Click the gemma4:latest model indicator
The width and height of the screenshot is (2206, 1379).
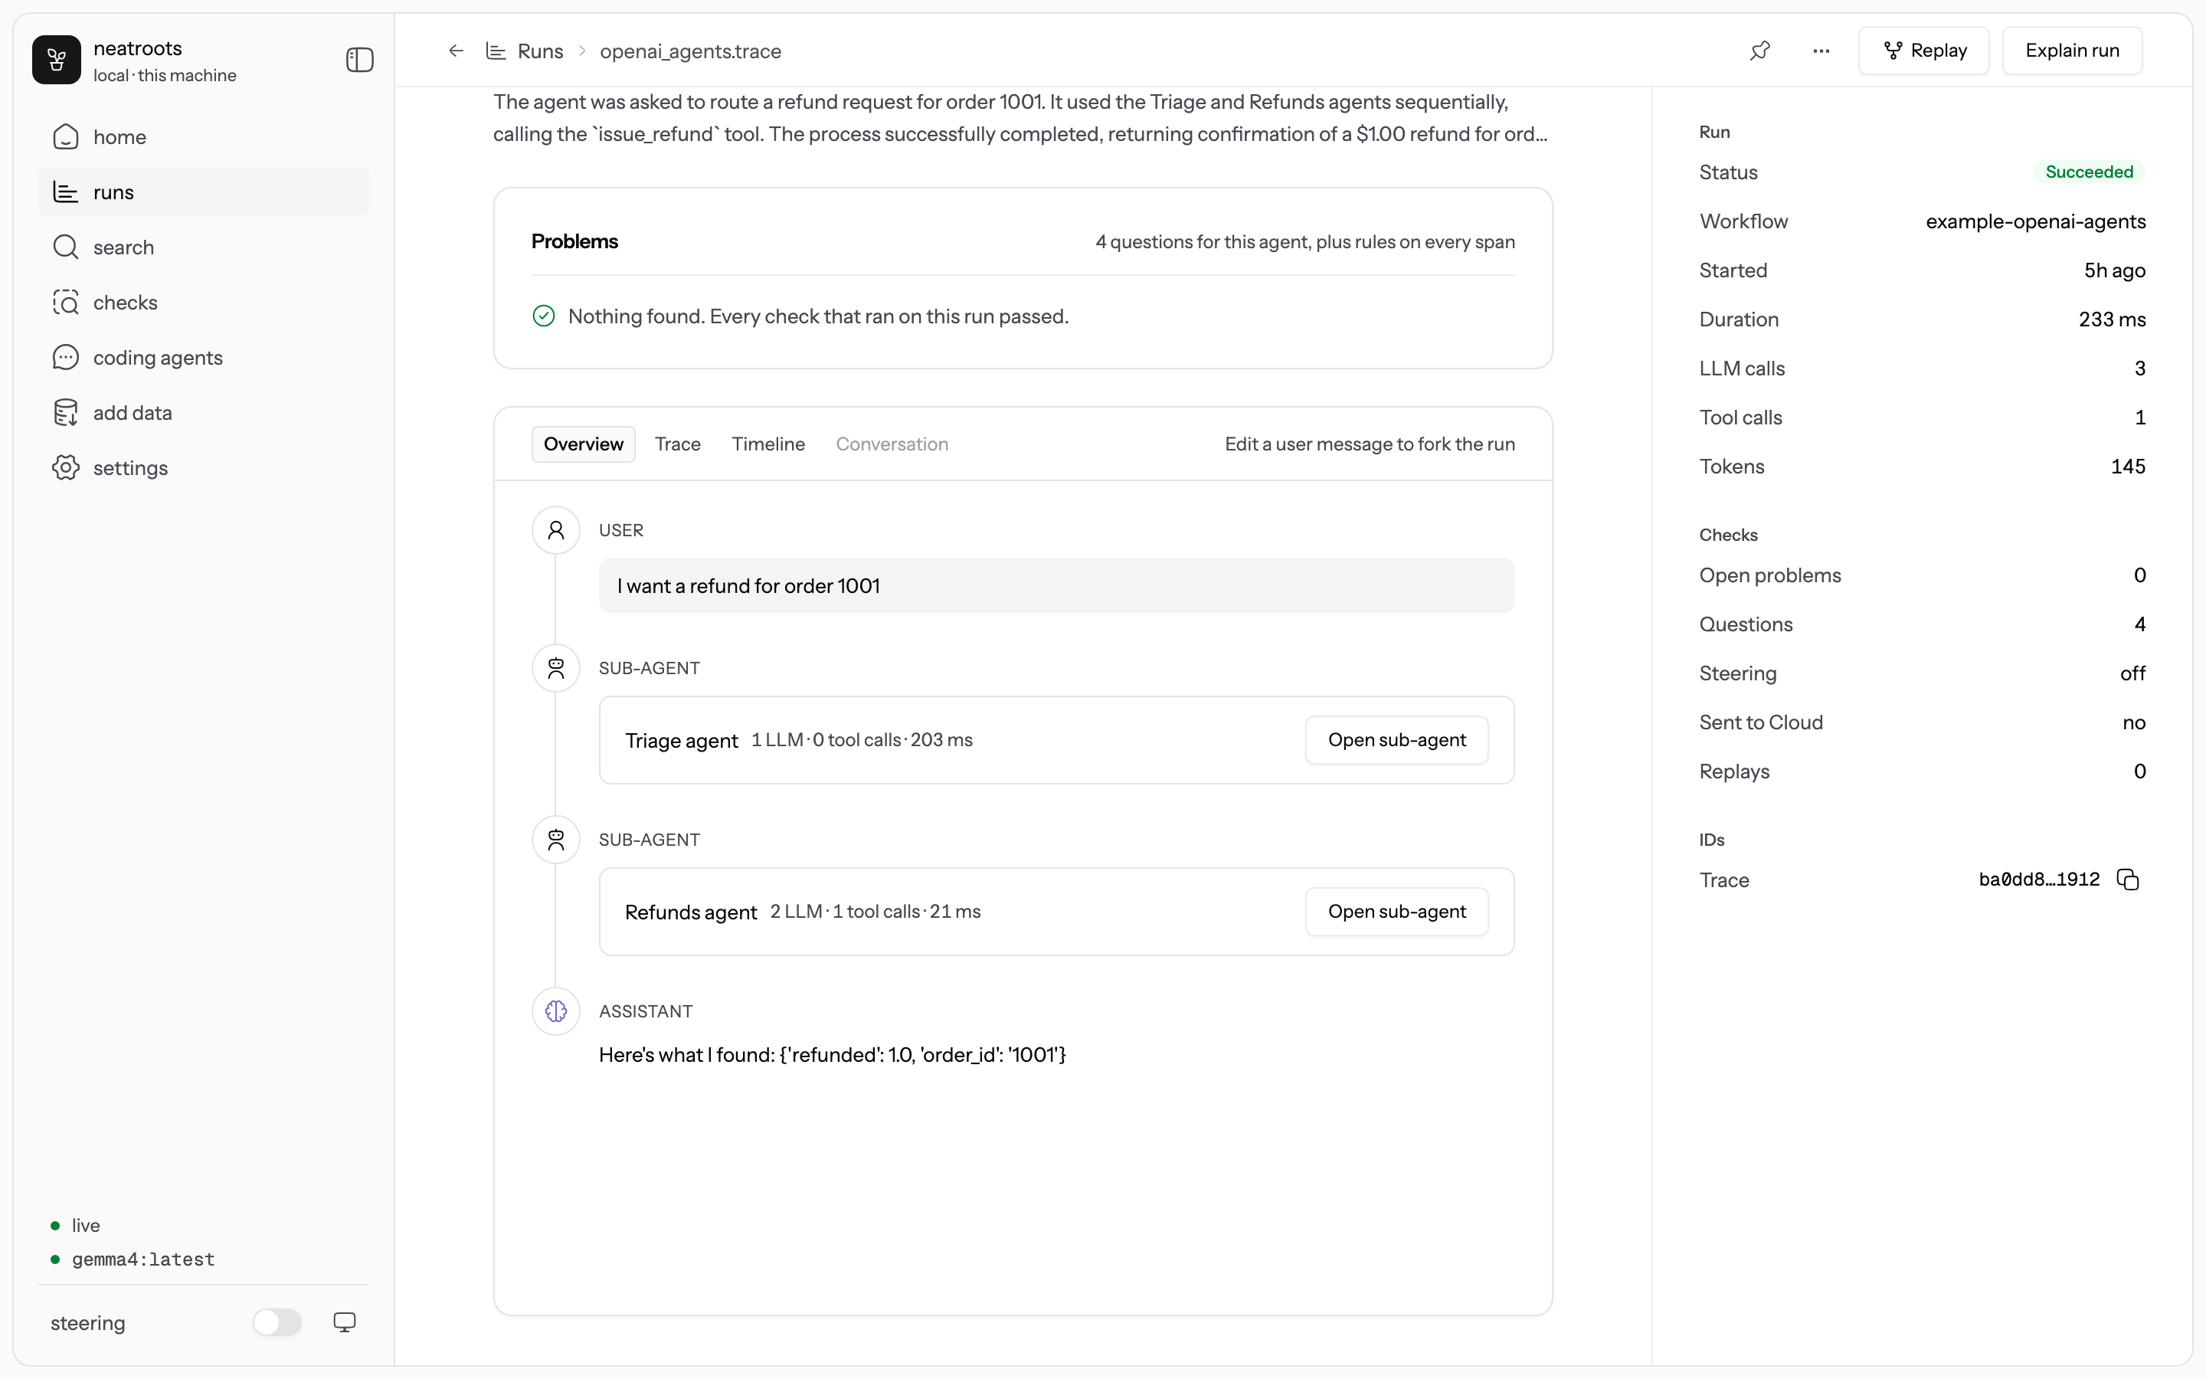click(143, 1259)
